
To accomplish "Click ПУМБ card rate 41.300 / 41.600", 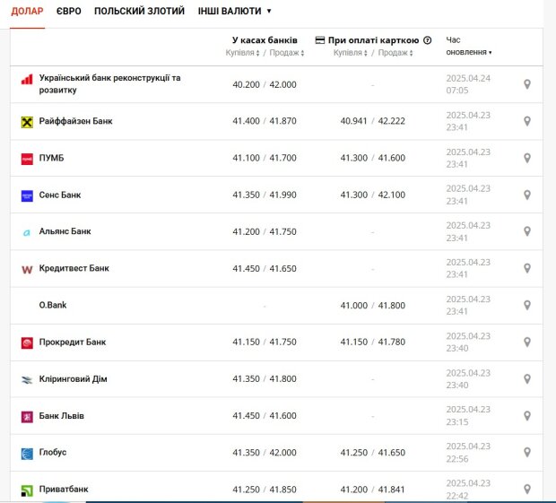I will pos(373,158).
